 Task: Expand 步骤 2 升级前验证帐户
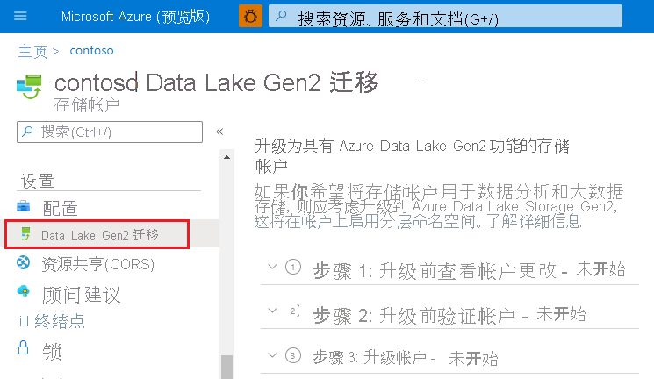(x=272, y=311)
